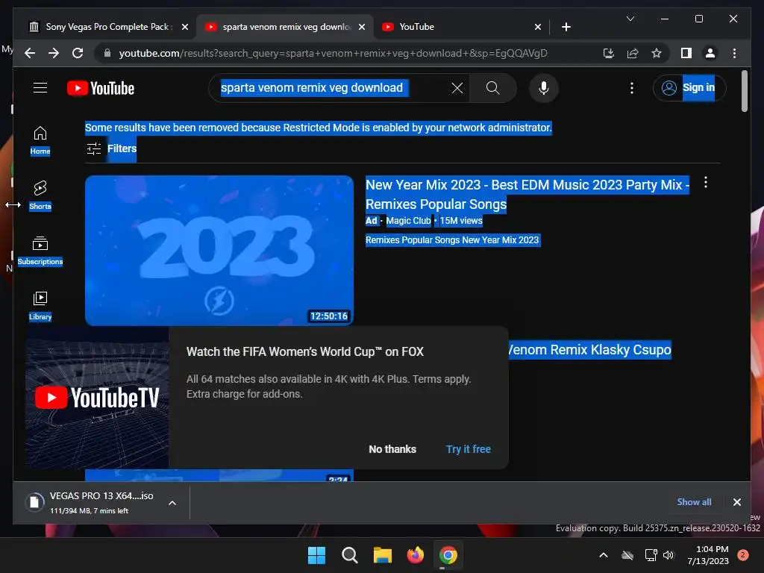Open File Explorer from the taskbar
This screenshot has width=764, height=573.
[383, 555]
